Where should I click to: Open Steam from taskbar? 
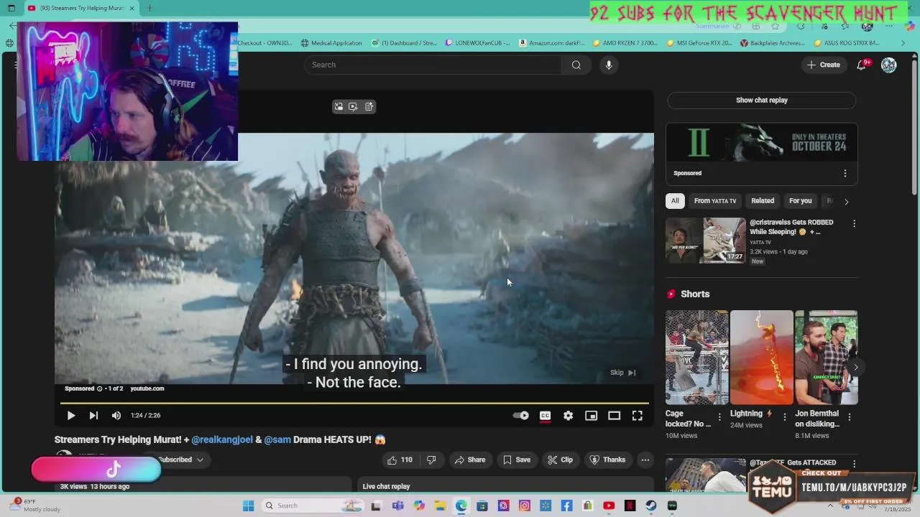click(x=651, y=506)
